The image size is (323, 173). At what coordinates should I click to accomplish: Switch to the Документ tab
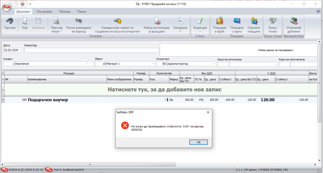coord(23,12)
